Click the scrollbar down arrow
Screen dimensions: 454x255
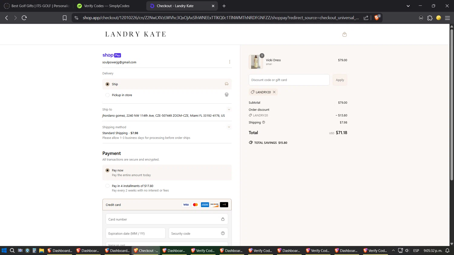pos(452,244)
